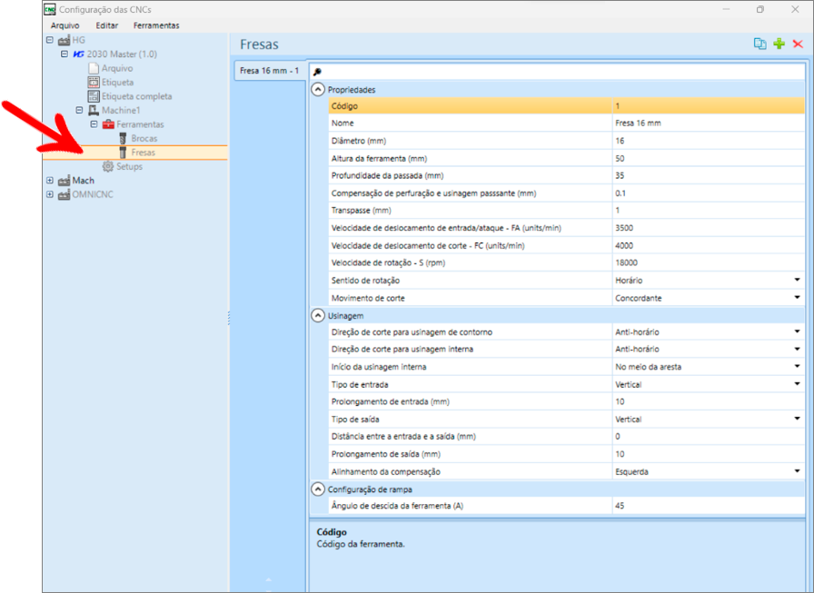
Task: Open the Sentido de rotação dropdown
Action: click(797, 281)
